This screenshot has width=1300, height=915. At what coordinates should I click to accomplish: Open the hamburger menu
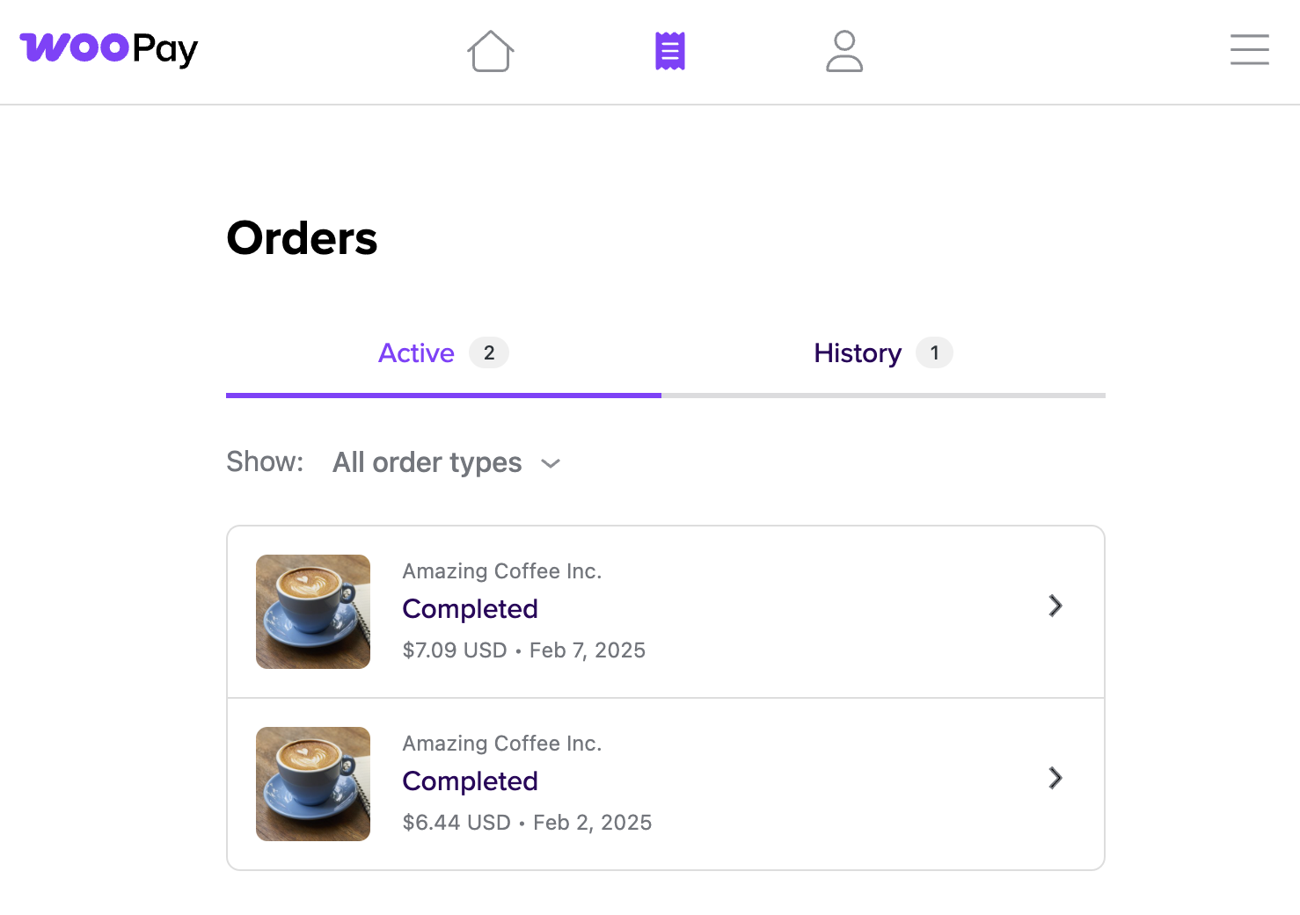tap(1249, 50)
